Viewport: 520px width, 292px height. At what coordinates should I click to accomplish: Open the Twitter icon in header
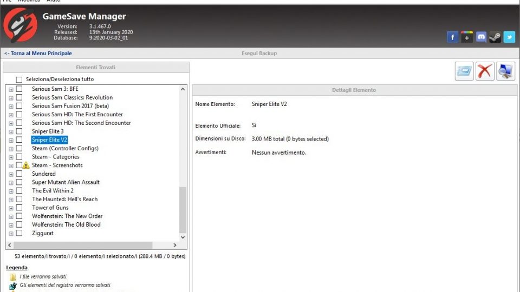tap(509, 37)
